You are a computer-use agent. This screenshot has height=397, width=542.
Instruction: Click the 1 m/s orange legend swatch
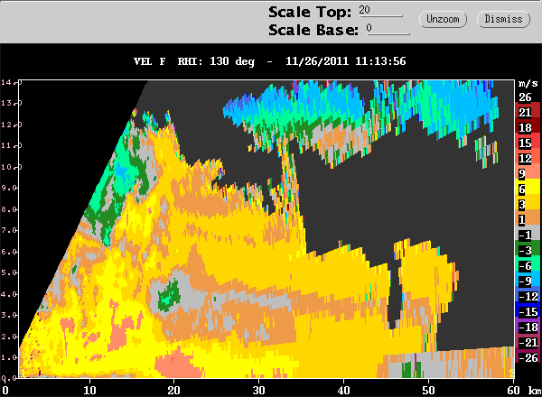(528, 219)
